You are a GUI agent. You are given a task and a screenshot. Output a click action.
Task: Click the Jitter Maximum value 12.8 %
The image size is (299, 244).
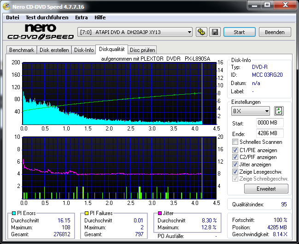(x=209, y=227)
